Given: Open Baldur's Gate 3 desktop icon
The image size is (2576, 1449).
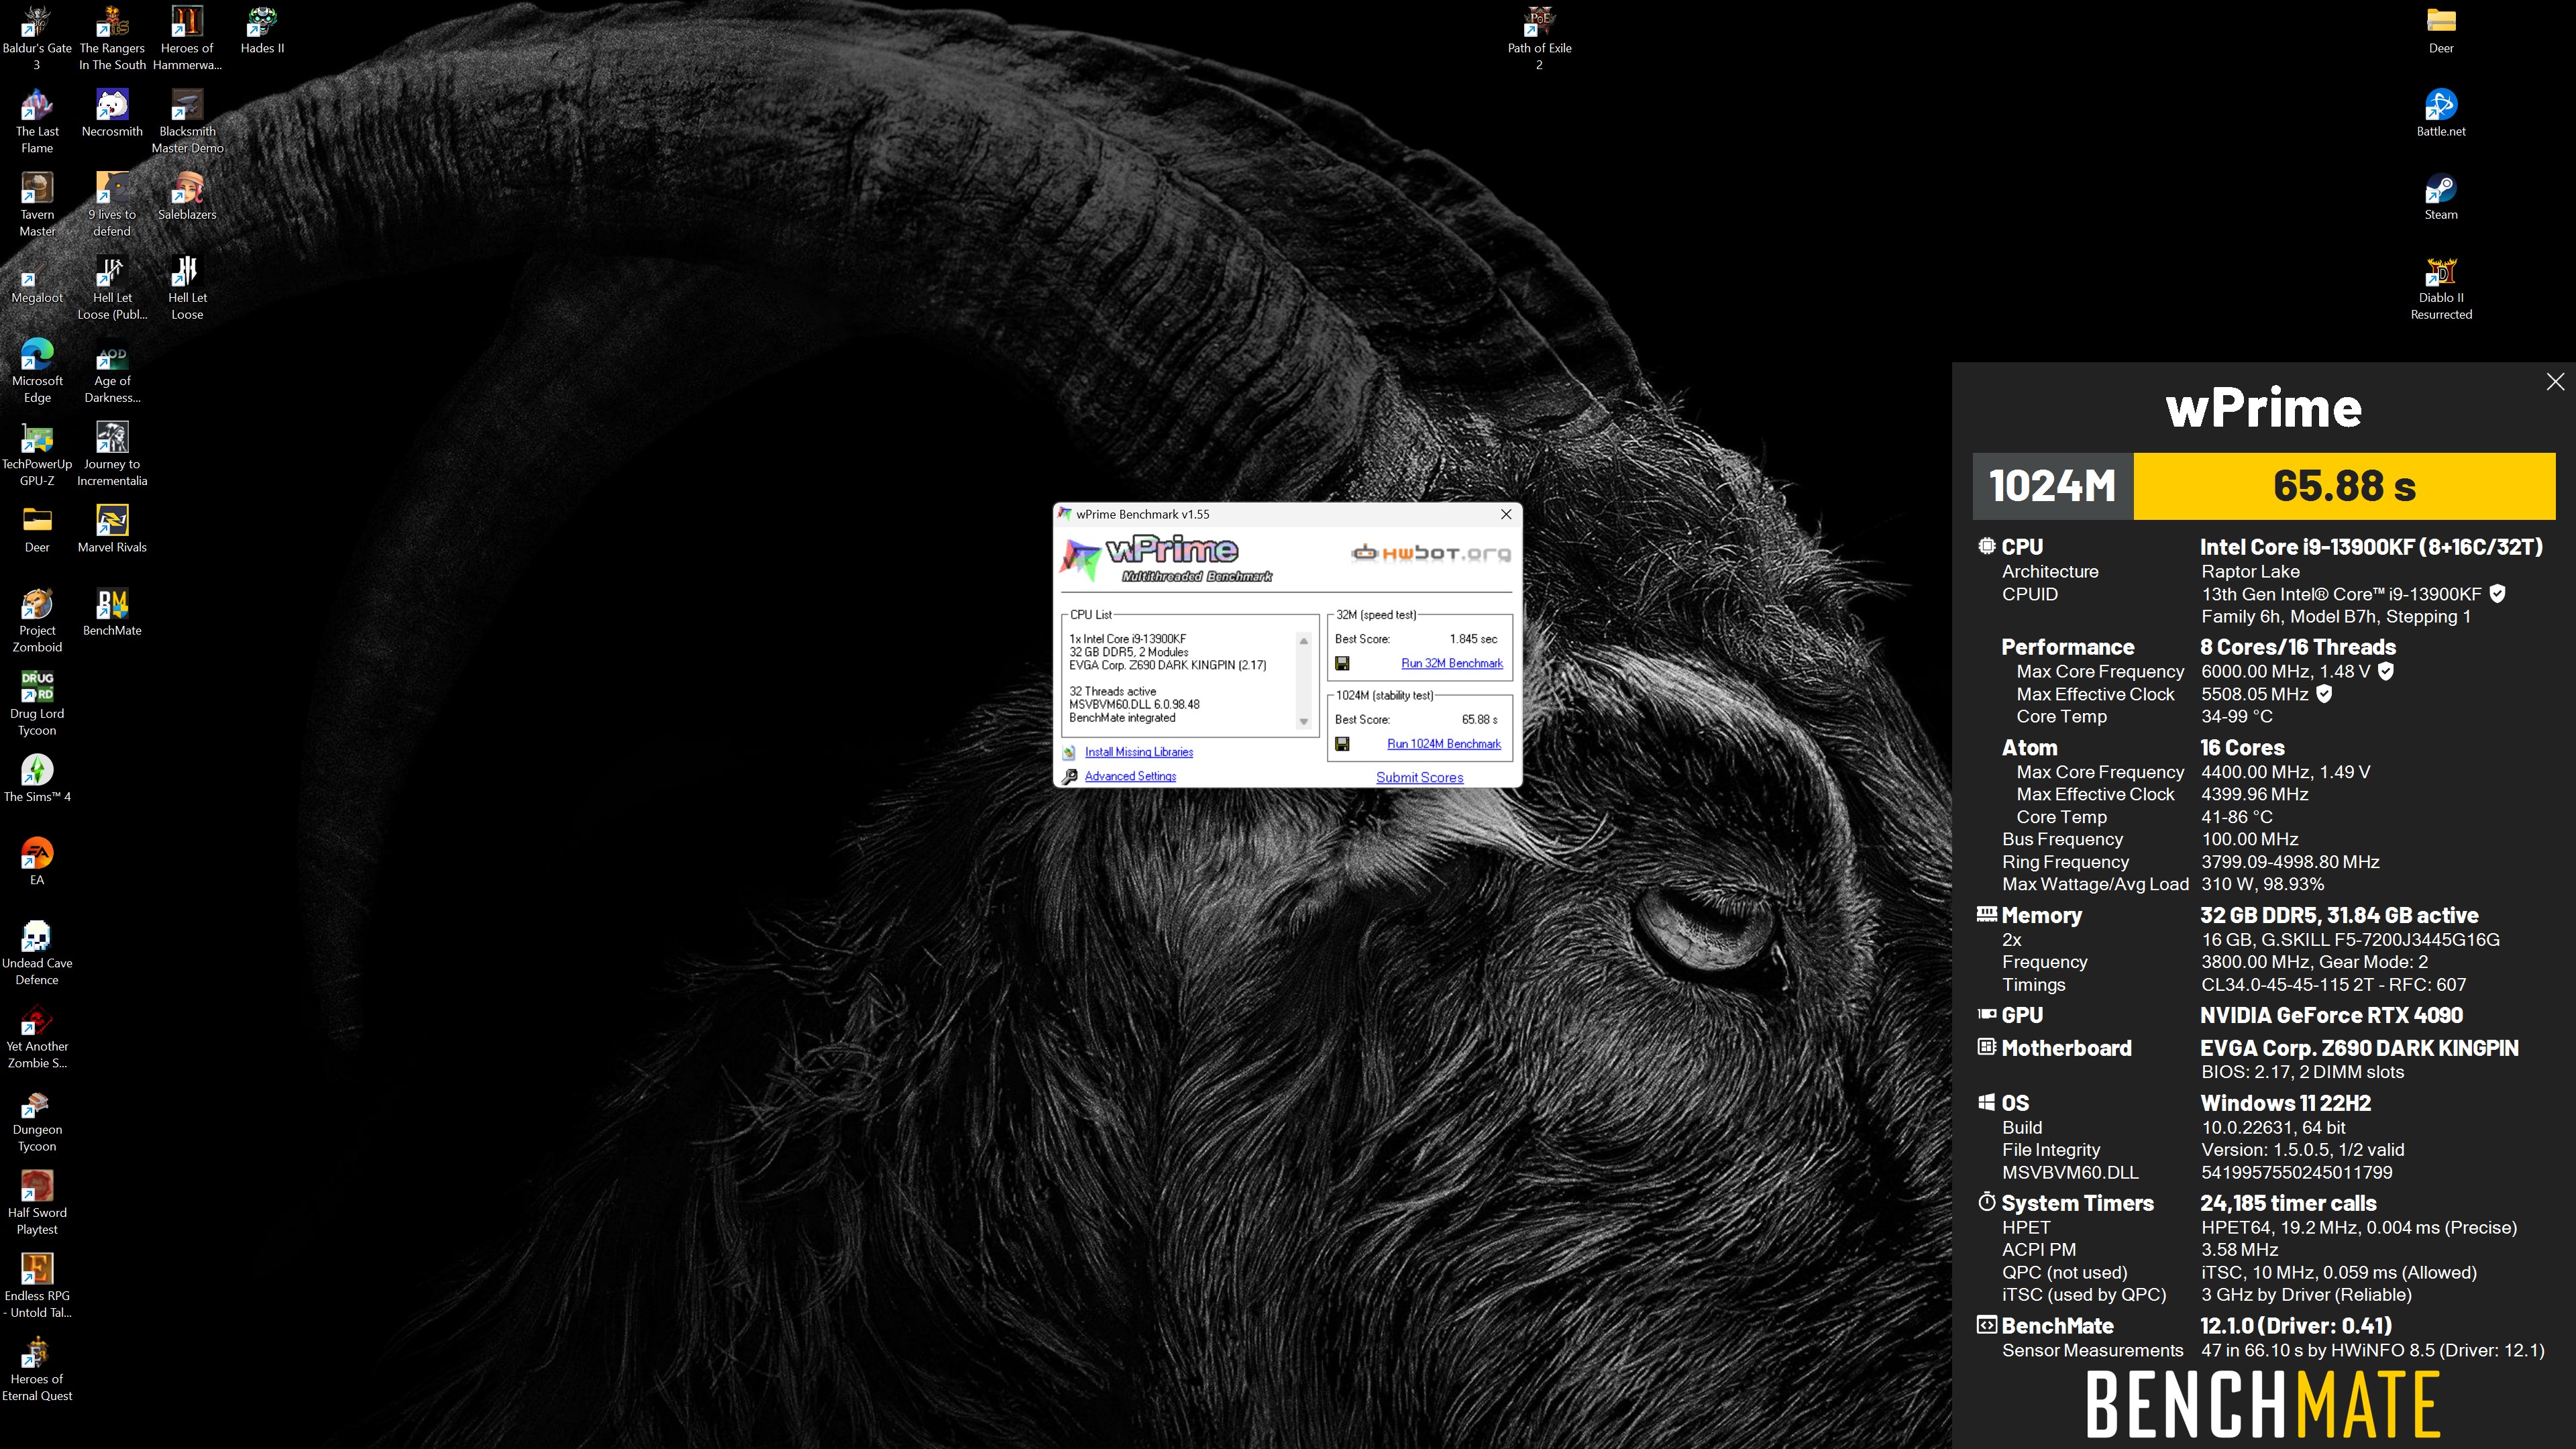Looking at the screenshot, I should pyautogui.click(x=37, y=37).
